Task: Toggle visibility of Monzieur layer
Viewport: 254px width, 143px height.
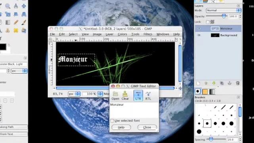Action: tap(199, 29)
